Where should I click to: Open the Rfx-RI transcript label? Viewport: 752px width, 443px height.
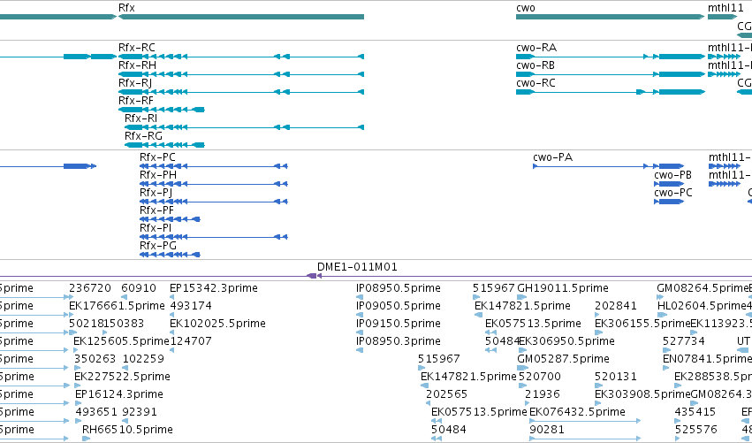pos(141,118)
